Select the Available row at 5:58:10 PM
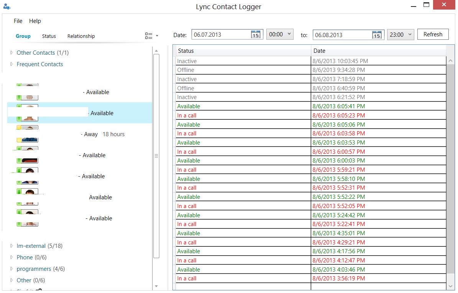Viewport: 458px width, 293px height. click(311, 179)
